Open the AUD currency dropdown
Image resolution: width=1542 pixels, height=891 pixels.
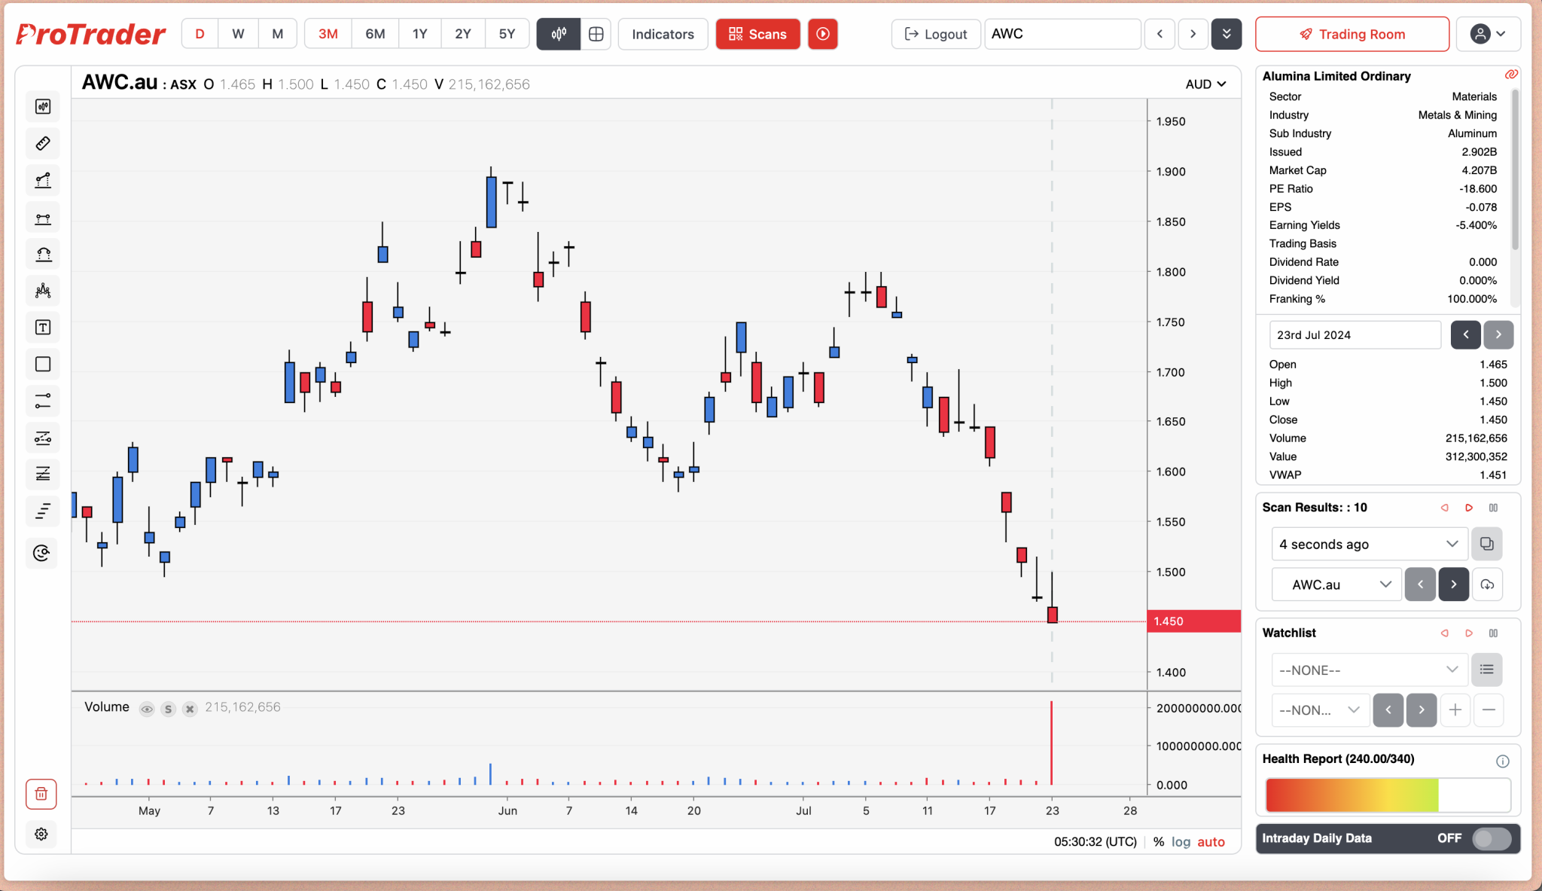[1205, 84]
